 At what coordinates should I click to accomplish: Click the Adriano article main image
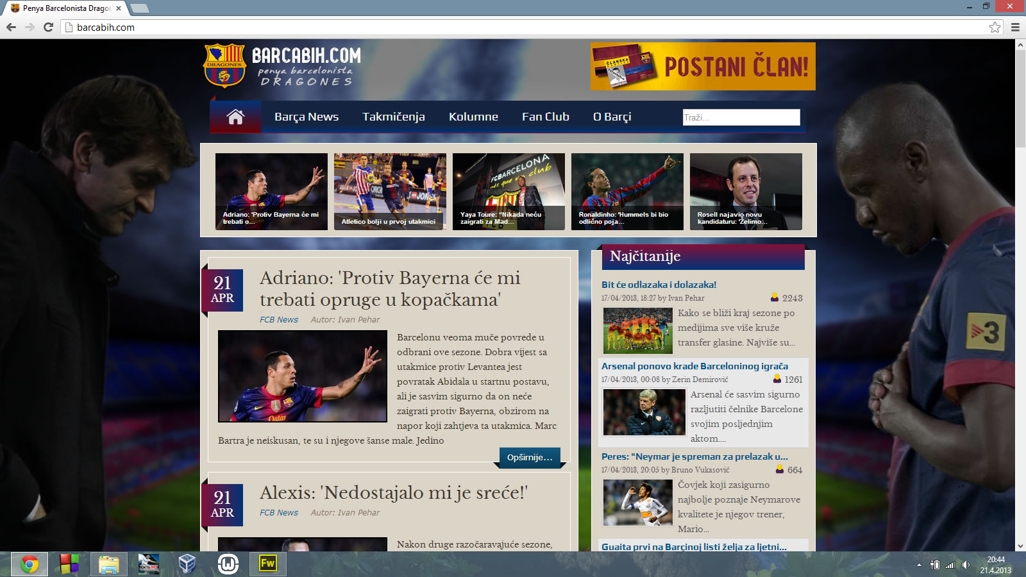(303, 376)
